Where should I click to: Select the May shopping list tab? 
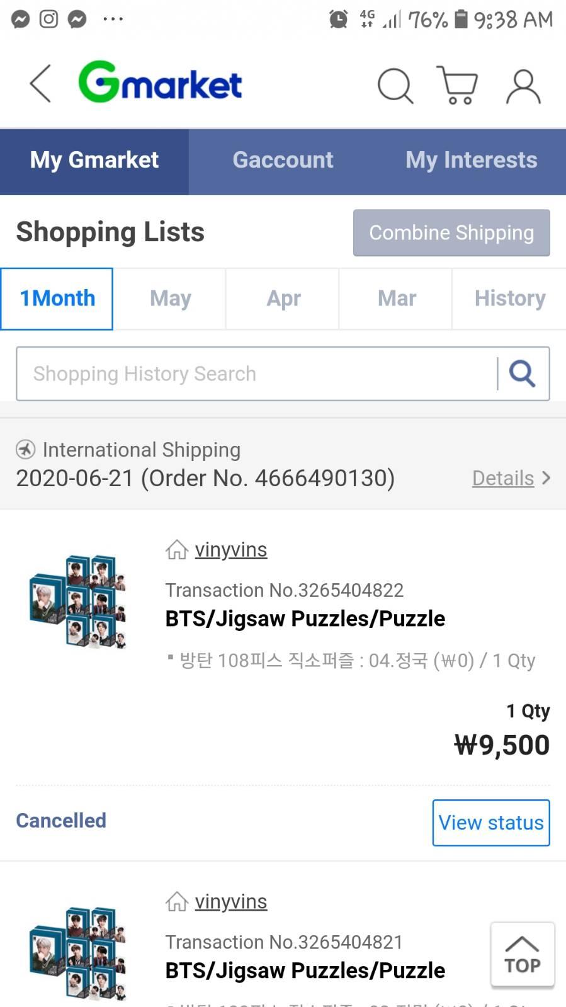click(x=170, y=299)
